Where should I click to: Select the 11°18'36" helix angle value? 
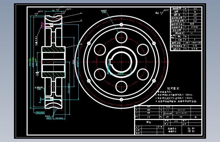[x=195, y=27]
